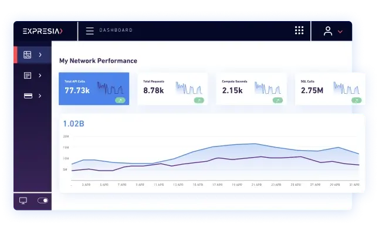Click the DASHBOARD header label
Image resolution: width=379 pixels, height=231 pixels.
click(116, 30)
